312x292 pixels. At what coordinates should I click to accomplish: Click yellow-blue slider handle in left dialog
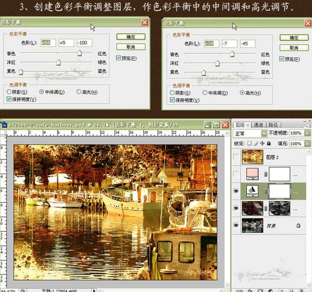click(x=21, y=72)
